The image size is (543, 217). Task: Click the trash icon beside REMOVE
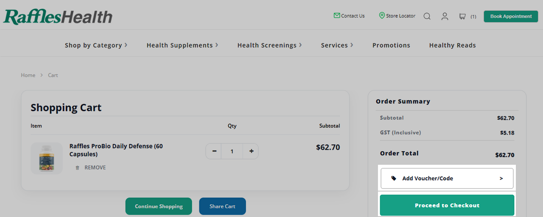click(x=77, y=168)
